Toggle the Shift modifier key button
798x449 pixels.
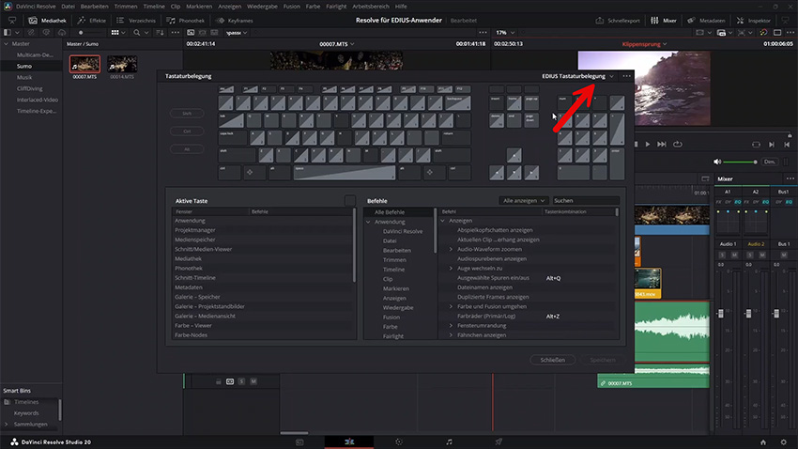click(x=187, y=113)
